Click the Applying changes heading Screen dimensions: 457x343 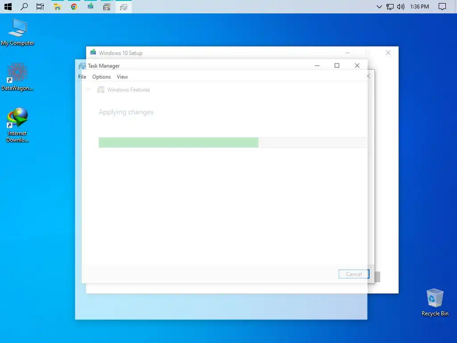coord(126,112)
